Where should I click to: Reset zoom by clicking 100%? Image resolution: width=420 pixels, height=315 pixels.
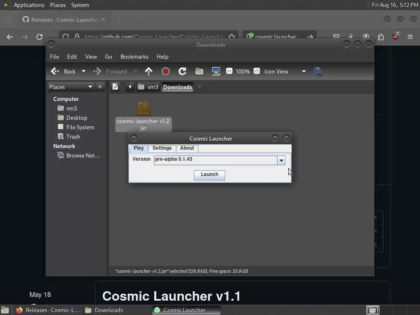click(x=243, y=71)
